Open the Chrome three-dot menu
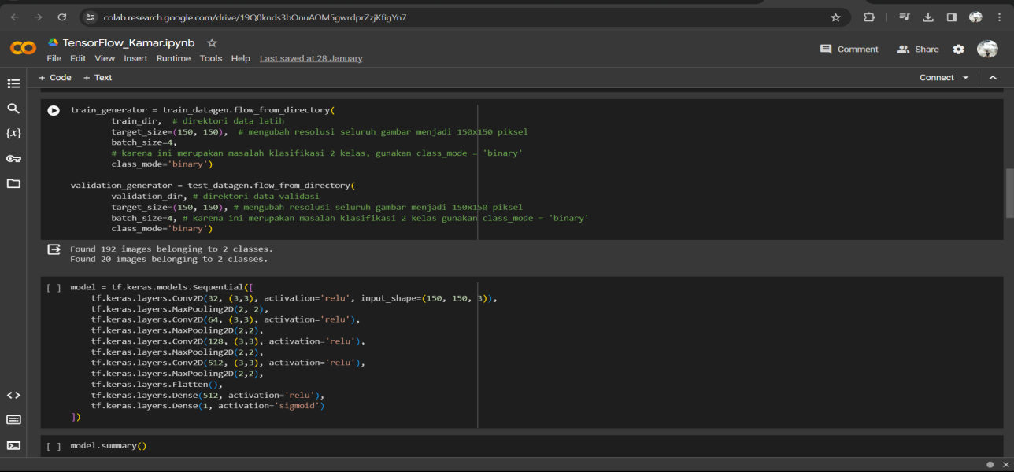 (x=1000, y=17)
